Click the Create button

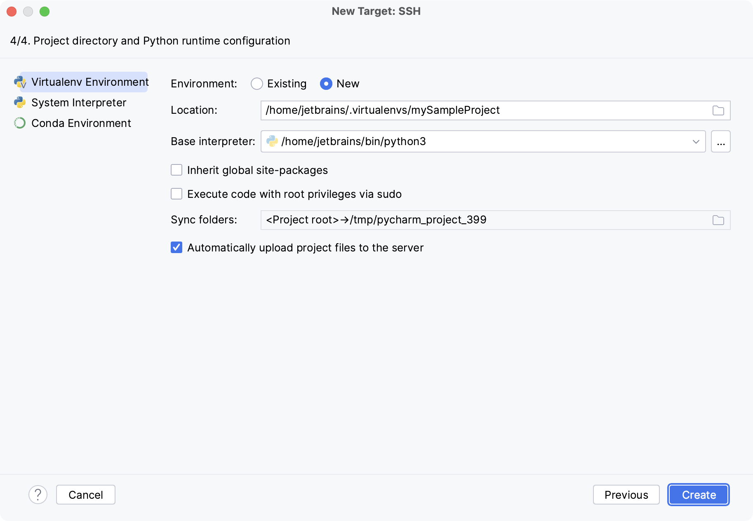(x=698, y=495)
